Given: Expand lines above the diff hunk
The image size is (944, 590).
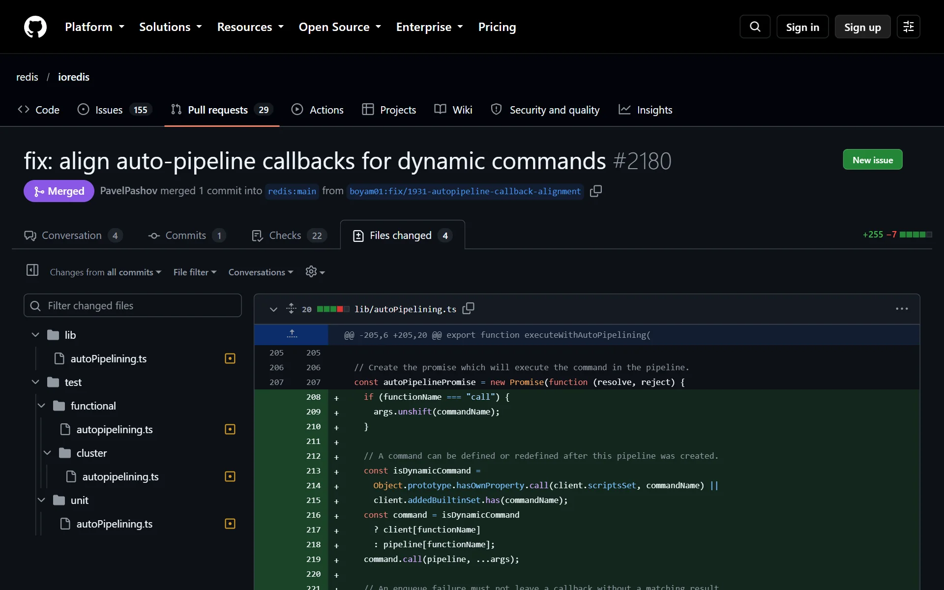Looking at the screenshot, I should pyautogui.click(x=292, y=334).
